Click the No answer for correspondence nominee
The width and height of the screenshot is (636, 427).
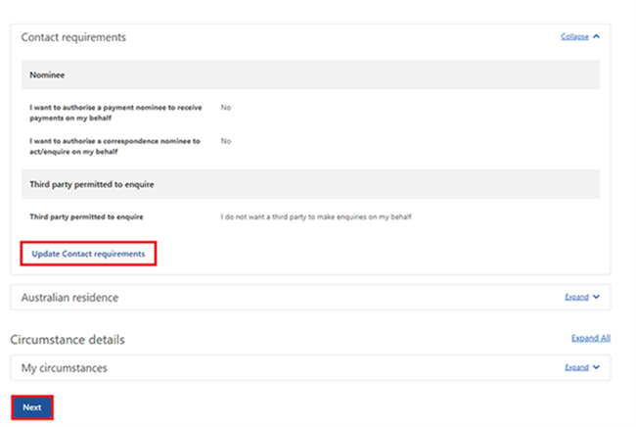225,141
